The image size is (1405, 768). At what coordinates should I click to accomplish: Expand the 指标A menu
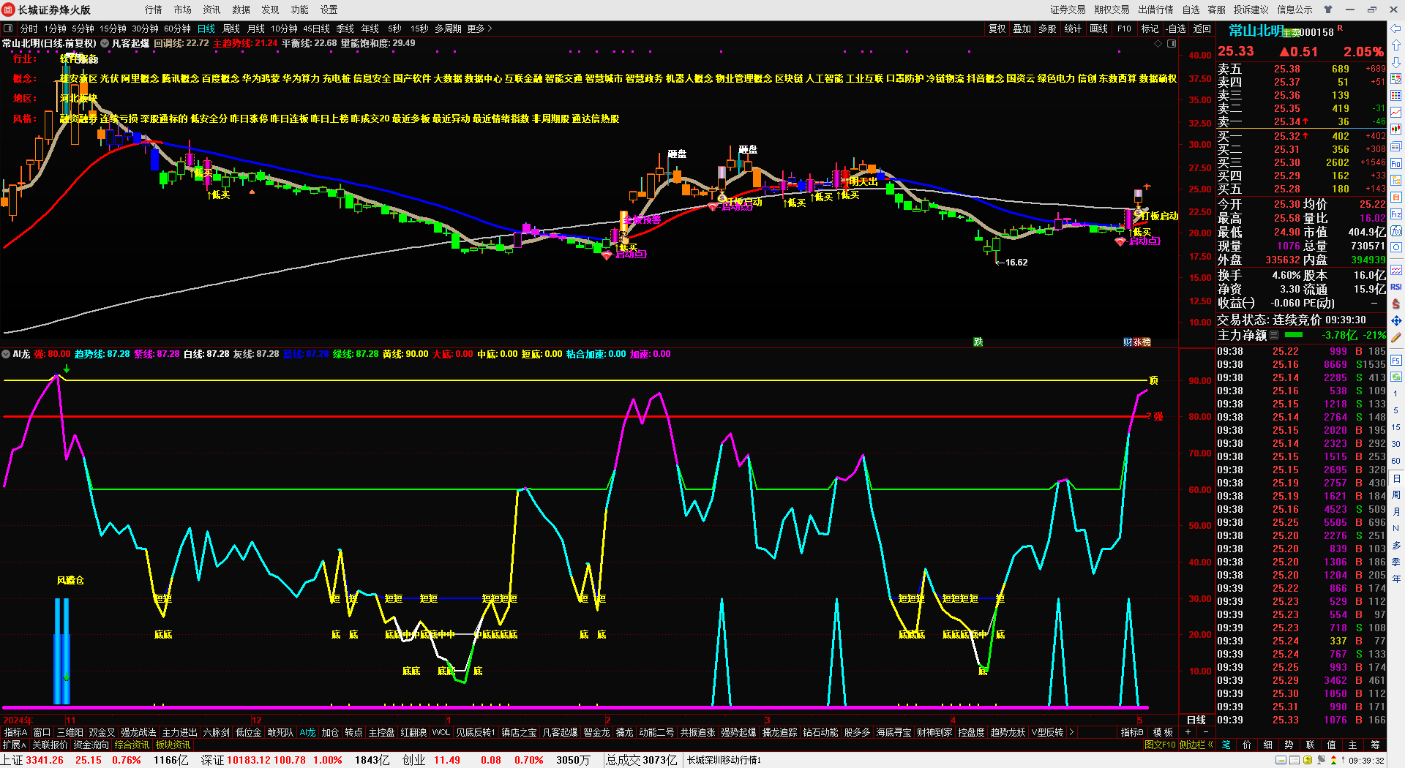tap(15, 732)
